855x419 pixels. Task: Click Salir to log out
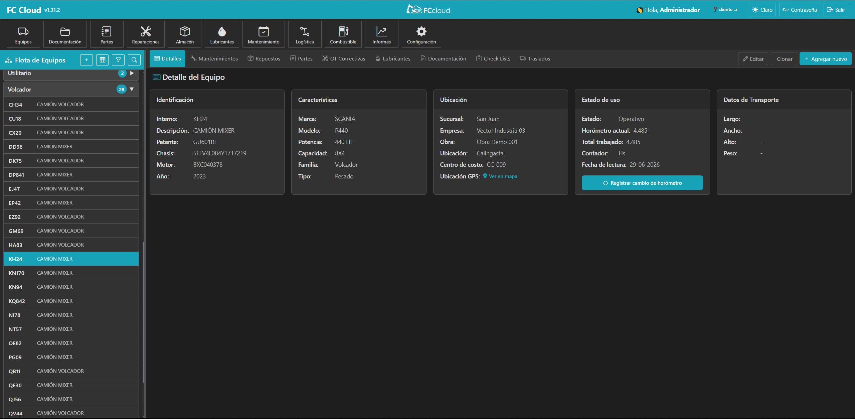click(836, 10)
